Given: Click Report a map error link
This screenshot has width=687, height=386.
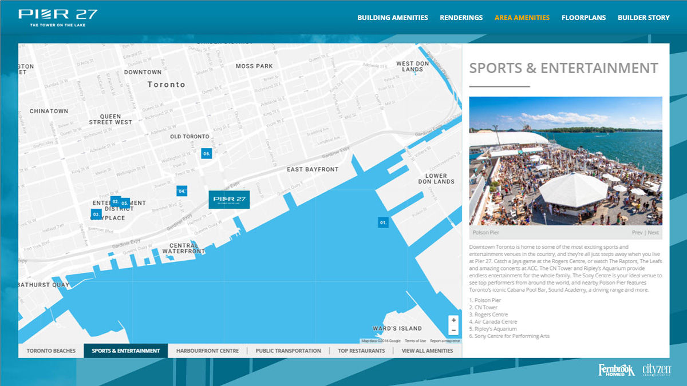Looking at the screenshot, I should 445,341.
